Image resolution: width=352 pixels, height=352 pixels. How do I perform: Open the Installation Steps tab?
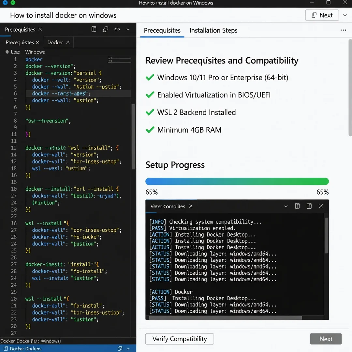[213, 30]
